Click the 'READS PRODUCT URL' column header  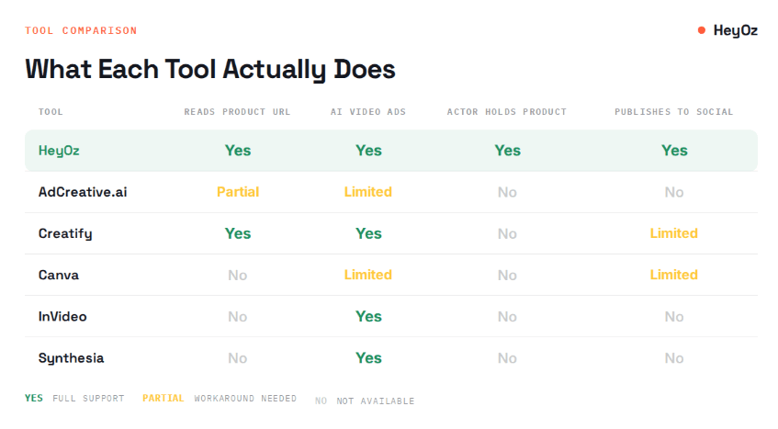coord(237,111)
